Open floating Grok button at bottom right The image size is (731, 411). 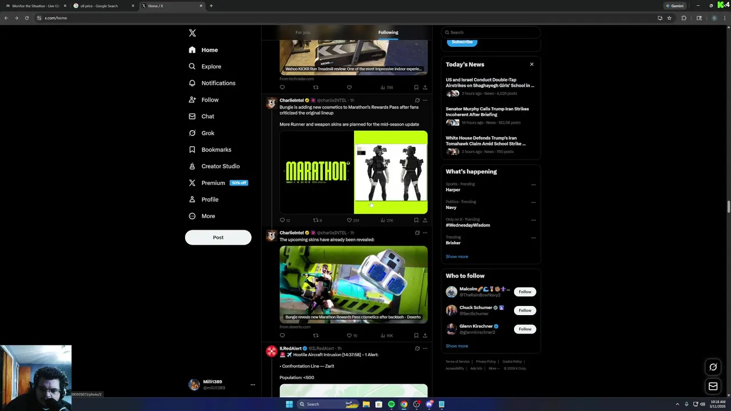point(713,367)
